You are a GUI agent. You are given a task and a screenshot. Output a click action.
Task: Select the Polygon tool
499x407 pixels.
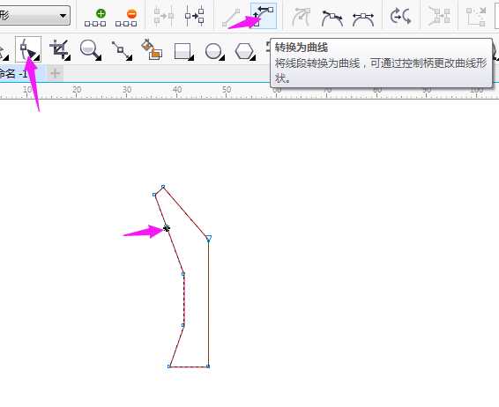click(245, 51)
